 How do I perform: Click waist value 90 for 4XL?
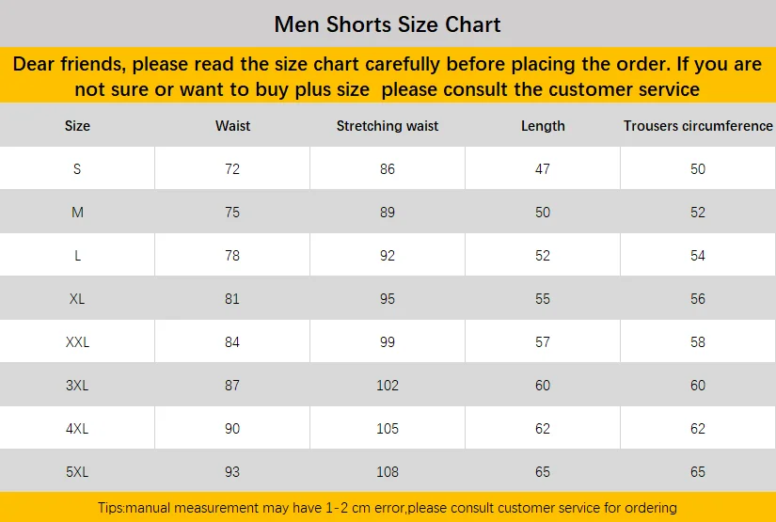point(232,429)
